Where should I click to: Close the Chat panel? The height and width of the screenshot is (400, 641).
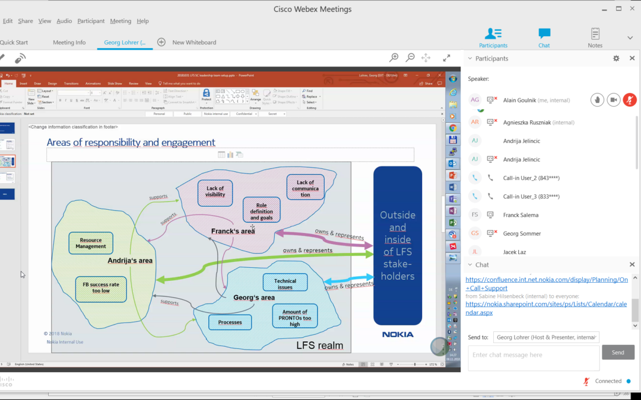[632, 264]
